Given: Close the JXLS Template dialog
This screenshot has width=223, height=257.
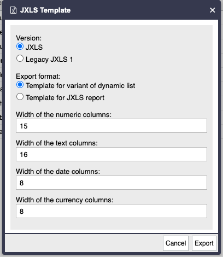Looking at the screenshot, I should 213,10.
